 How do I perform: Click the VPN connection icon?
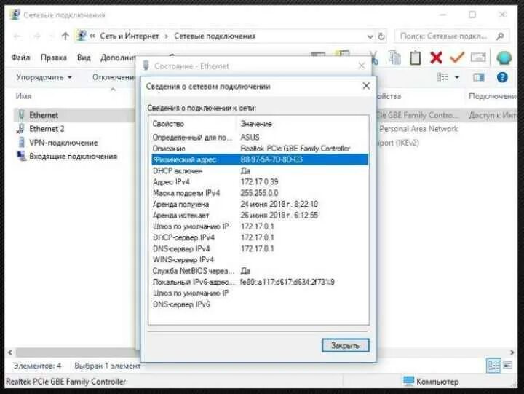click(x=21, y=143)
